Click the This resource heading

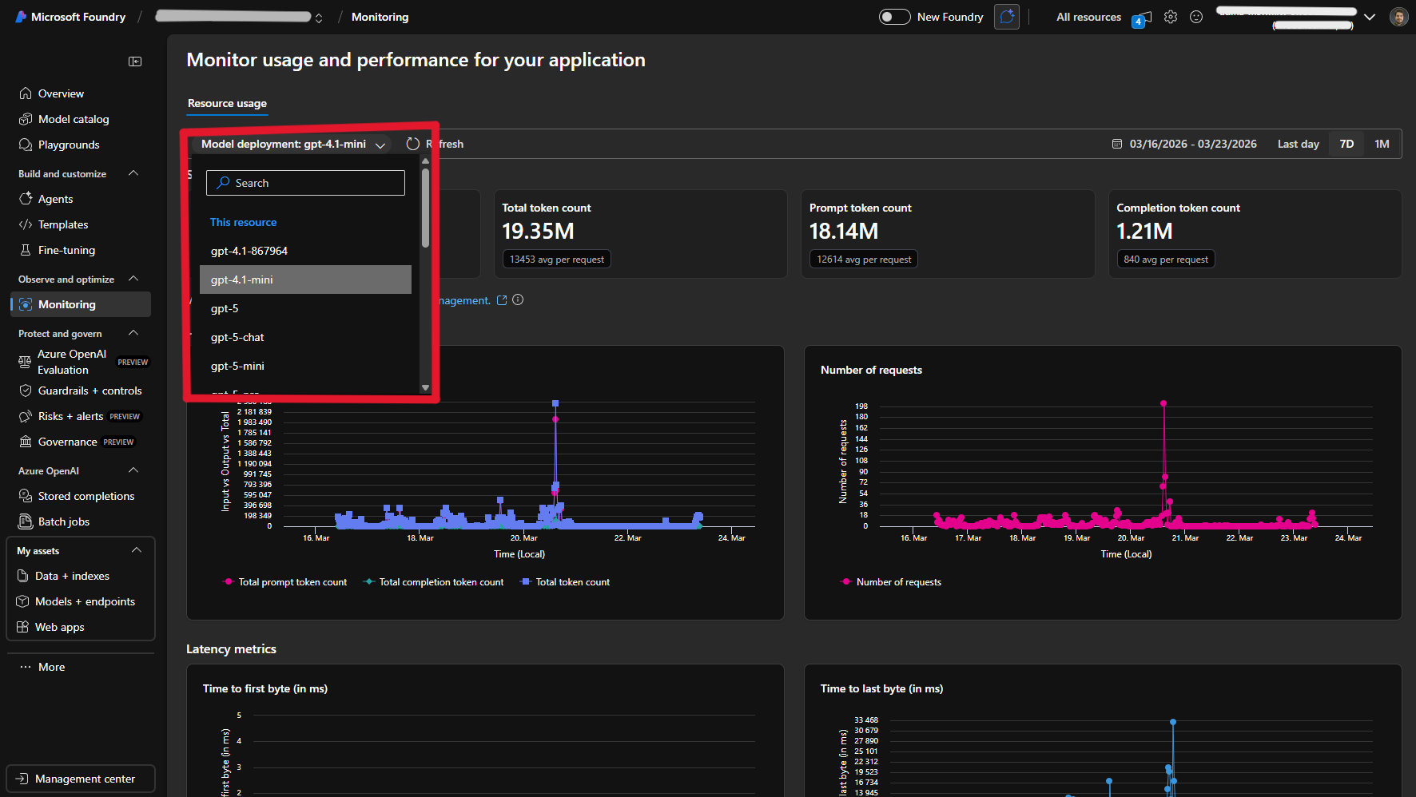point(243,222)
